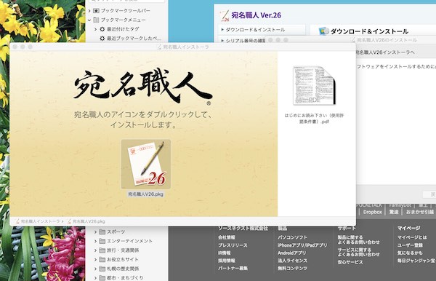Open the 気になるかも footer link
The height and width of the screenshot is (281, 436).
[x=410, y=253]
